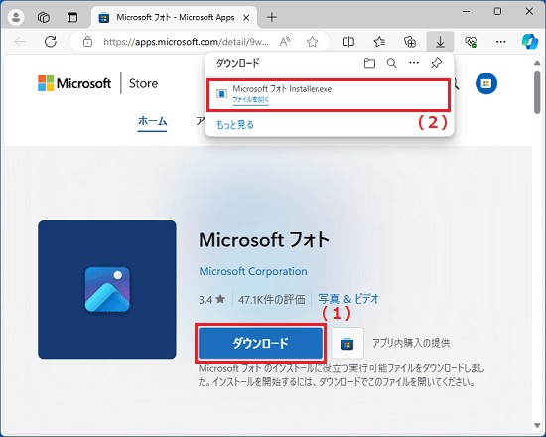The image size is (546, 437).
Task: Click the 3.4 star rating
Action: coord(212,299)
